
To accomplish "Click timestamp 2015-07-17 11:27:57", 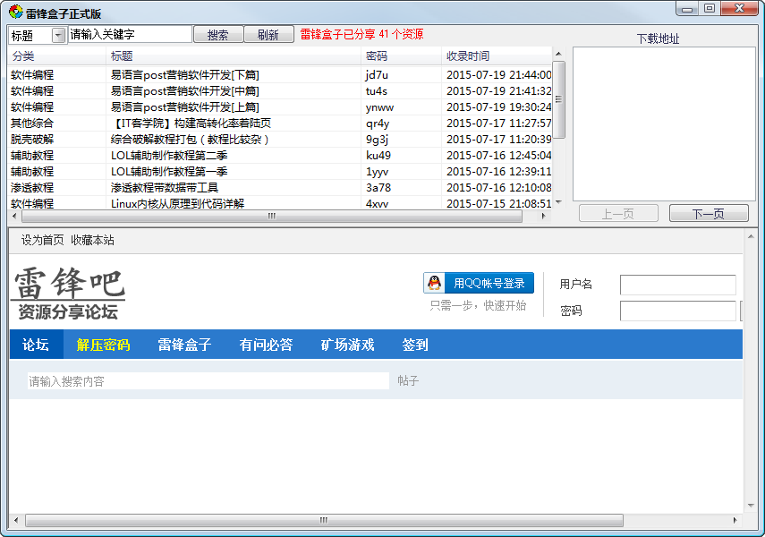I will coord(498,123).
